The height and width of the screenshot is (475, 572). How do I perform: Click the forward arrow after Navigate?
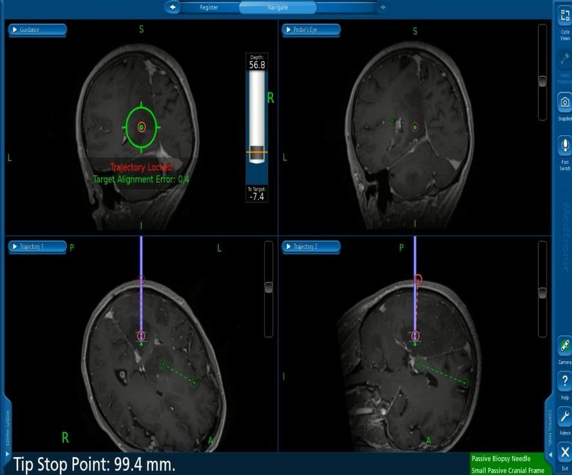coord(383,8)
